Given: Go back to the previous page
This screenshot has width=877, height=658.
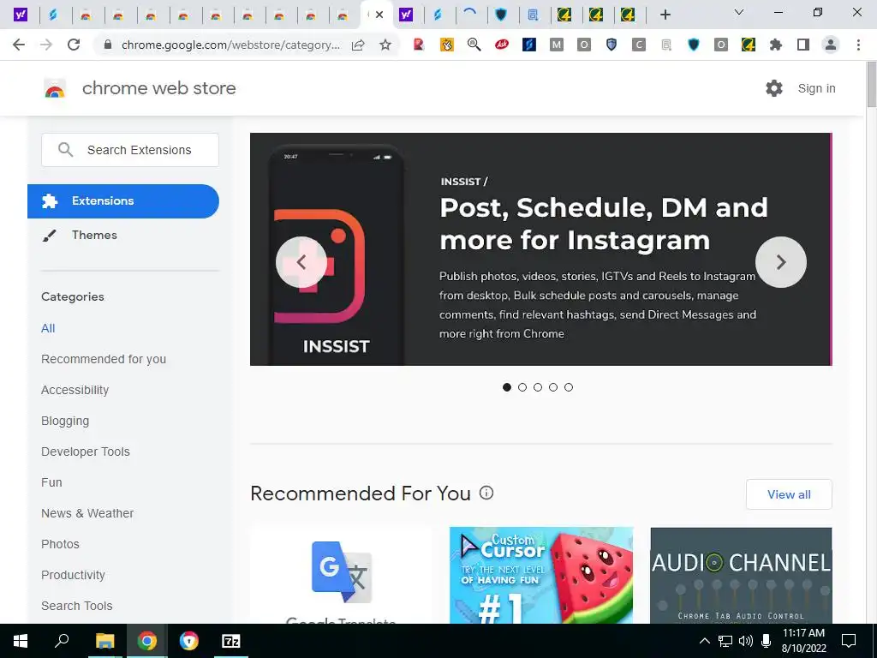Looking at the screenshot, I should 19,45.
